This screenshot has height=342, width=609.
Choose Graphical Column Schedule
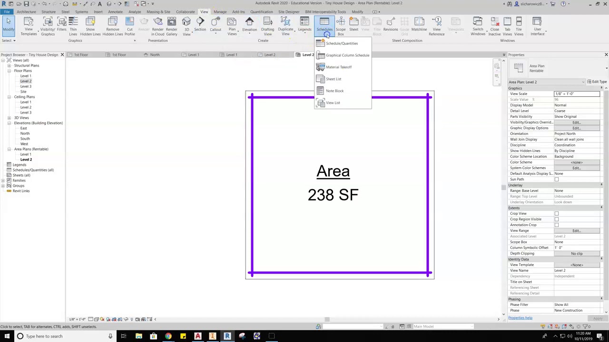pyautogui.click(x=343, y=55)
